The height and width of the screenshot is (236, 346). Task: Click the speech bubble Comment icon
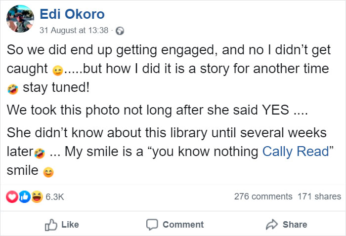(x=152, y=225)
